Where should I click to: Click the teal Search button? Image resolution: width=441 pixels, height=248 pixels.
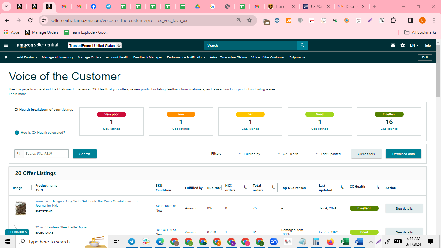pos(85,154)
